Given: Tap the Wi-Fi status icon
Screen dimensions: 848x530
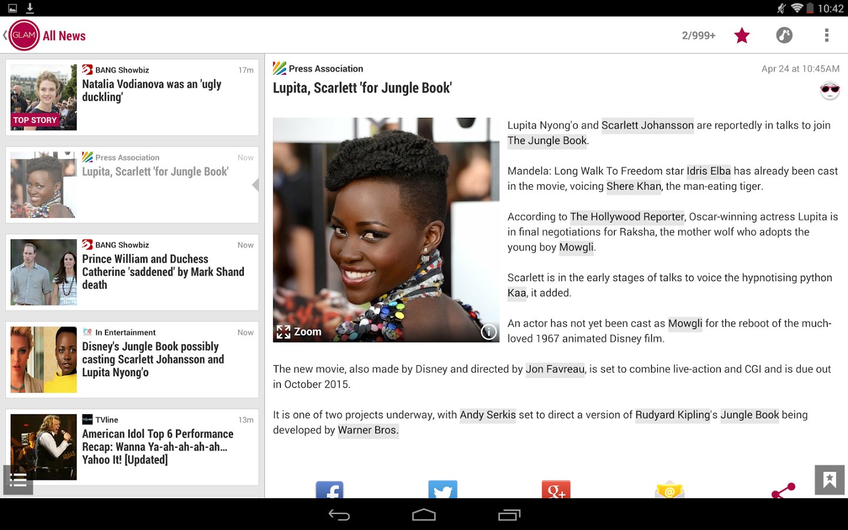Looking at the screenshot, I should click(x=797, y=8).
